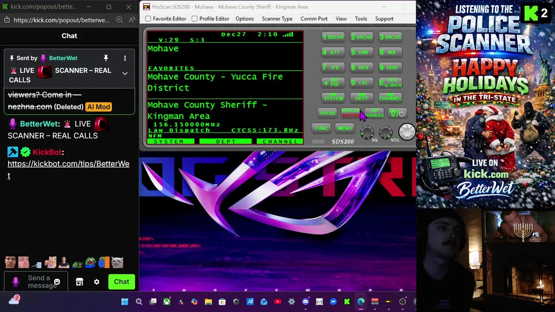Click the KickBot username in chat
555x312 pixels.
47,152
